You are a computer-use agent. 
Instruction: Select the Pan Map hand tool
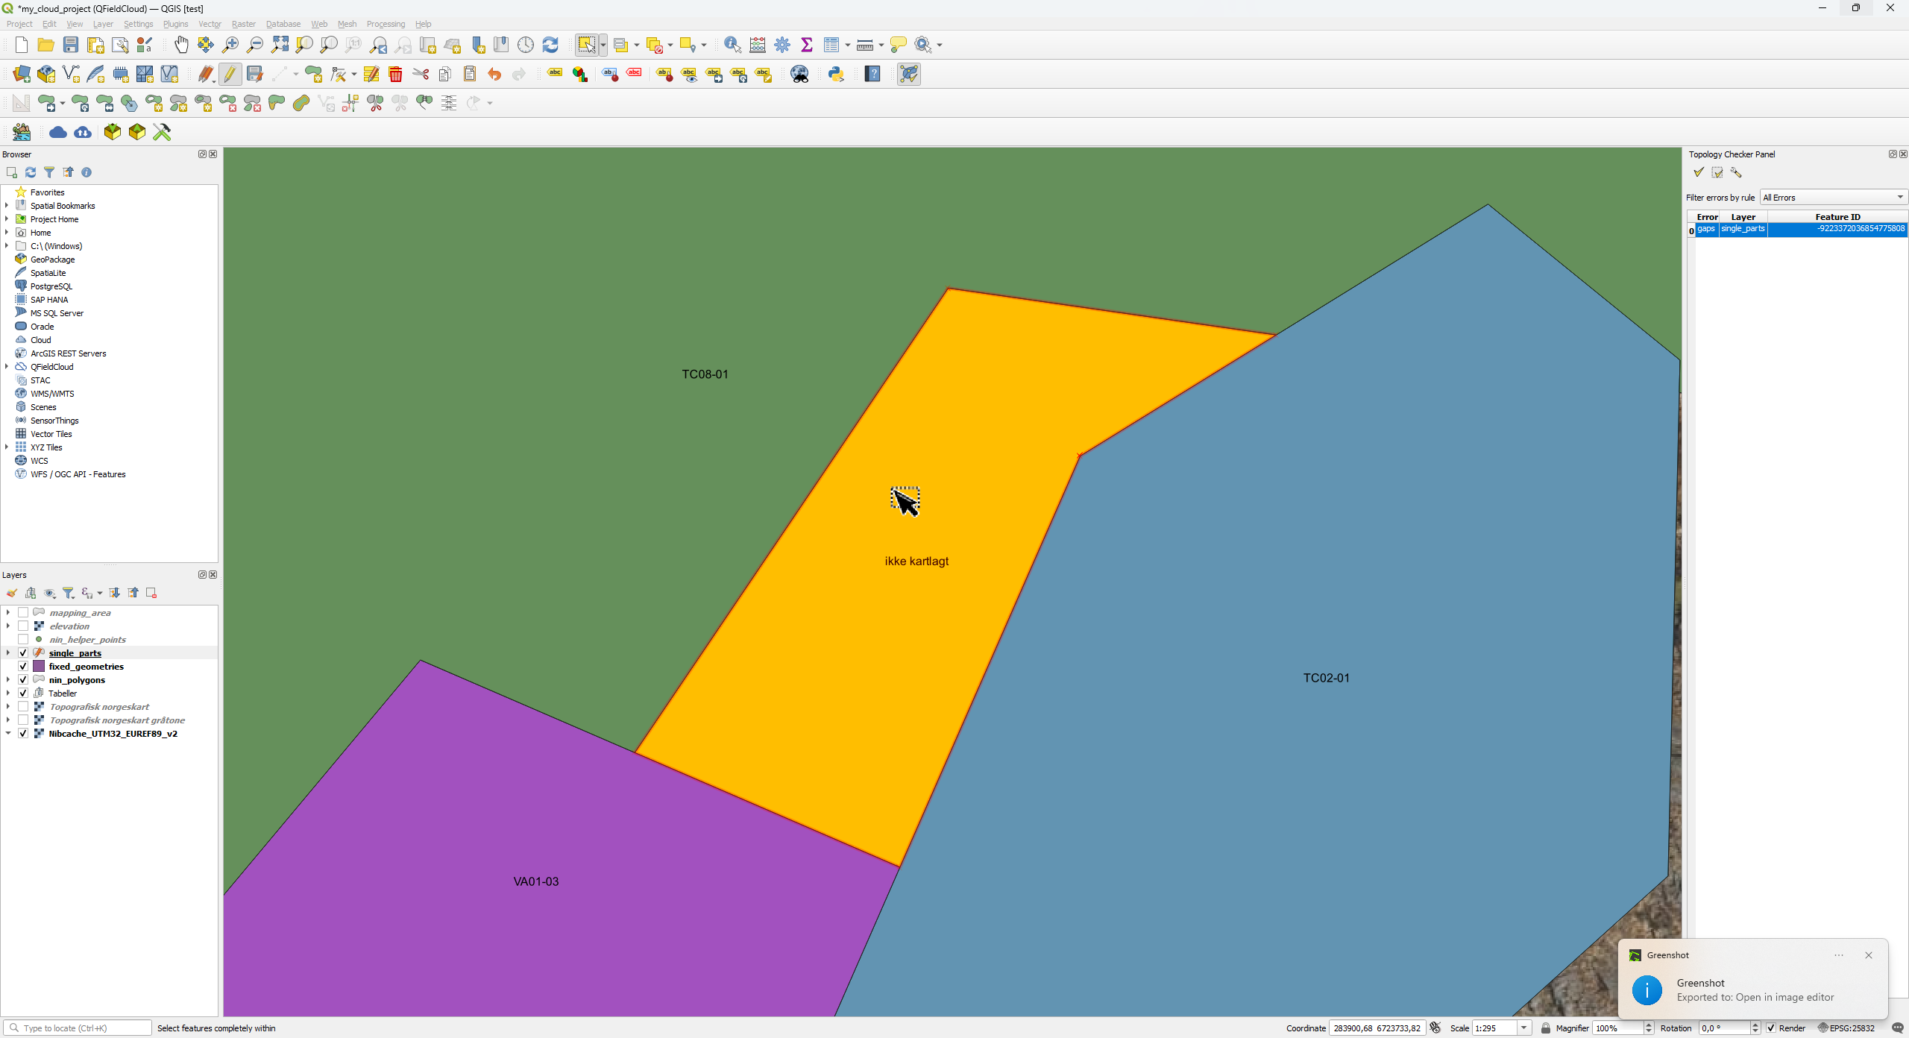coord(181,45)
